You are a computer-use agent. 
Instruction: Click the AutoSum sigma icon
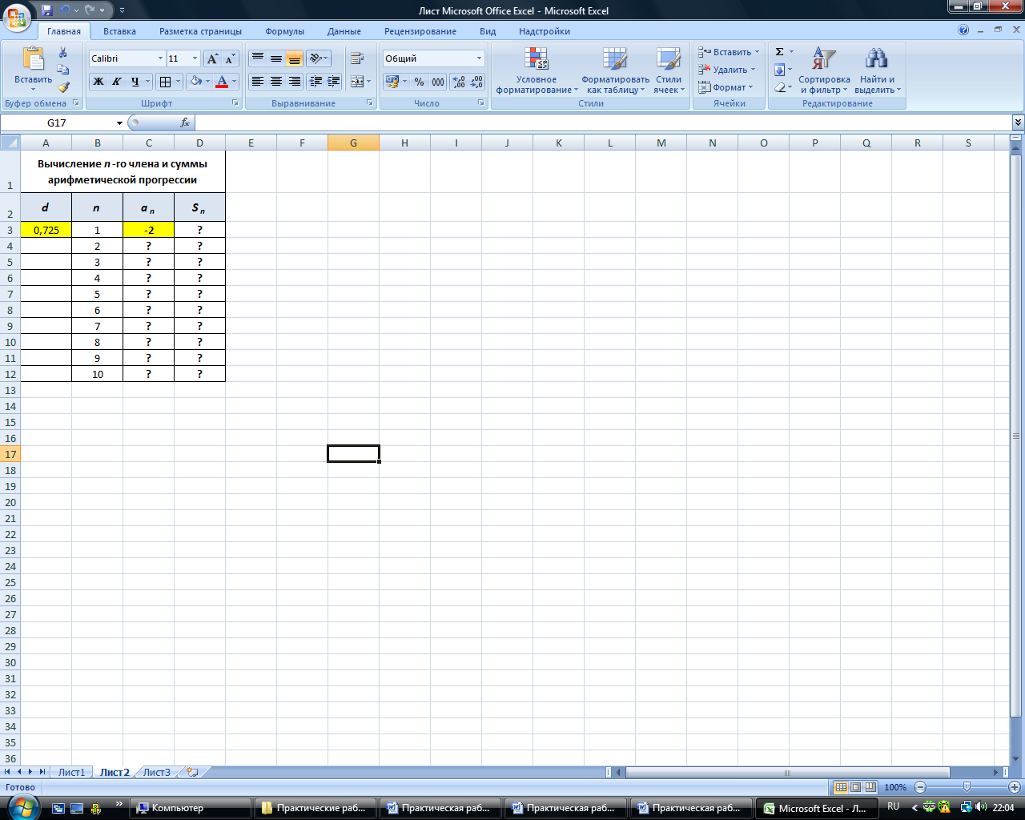pyautogui.click(x=779, y=52)
